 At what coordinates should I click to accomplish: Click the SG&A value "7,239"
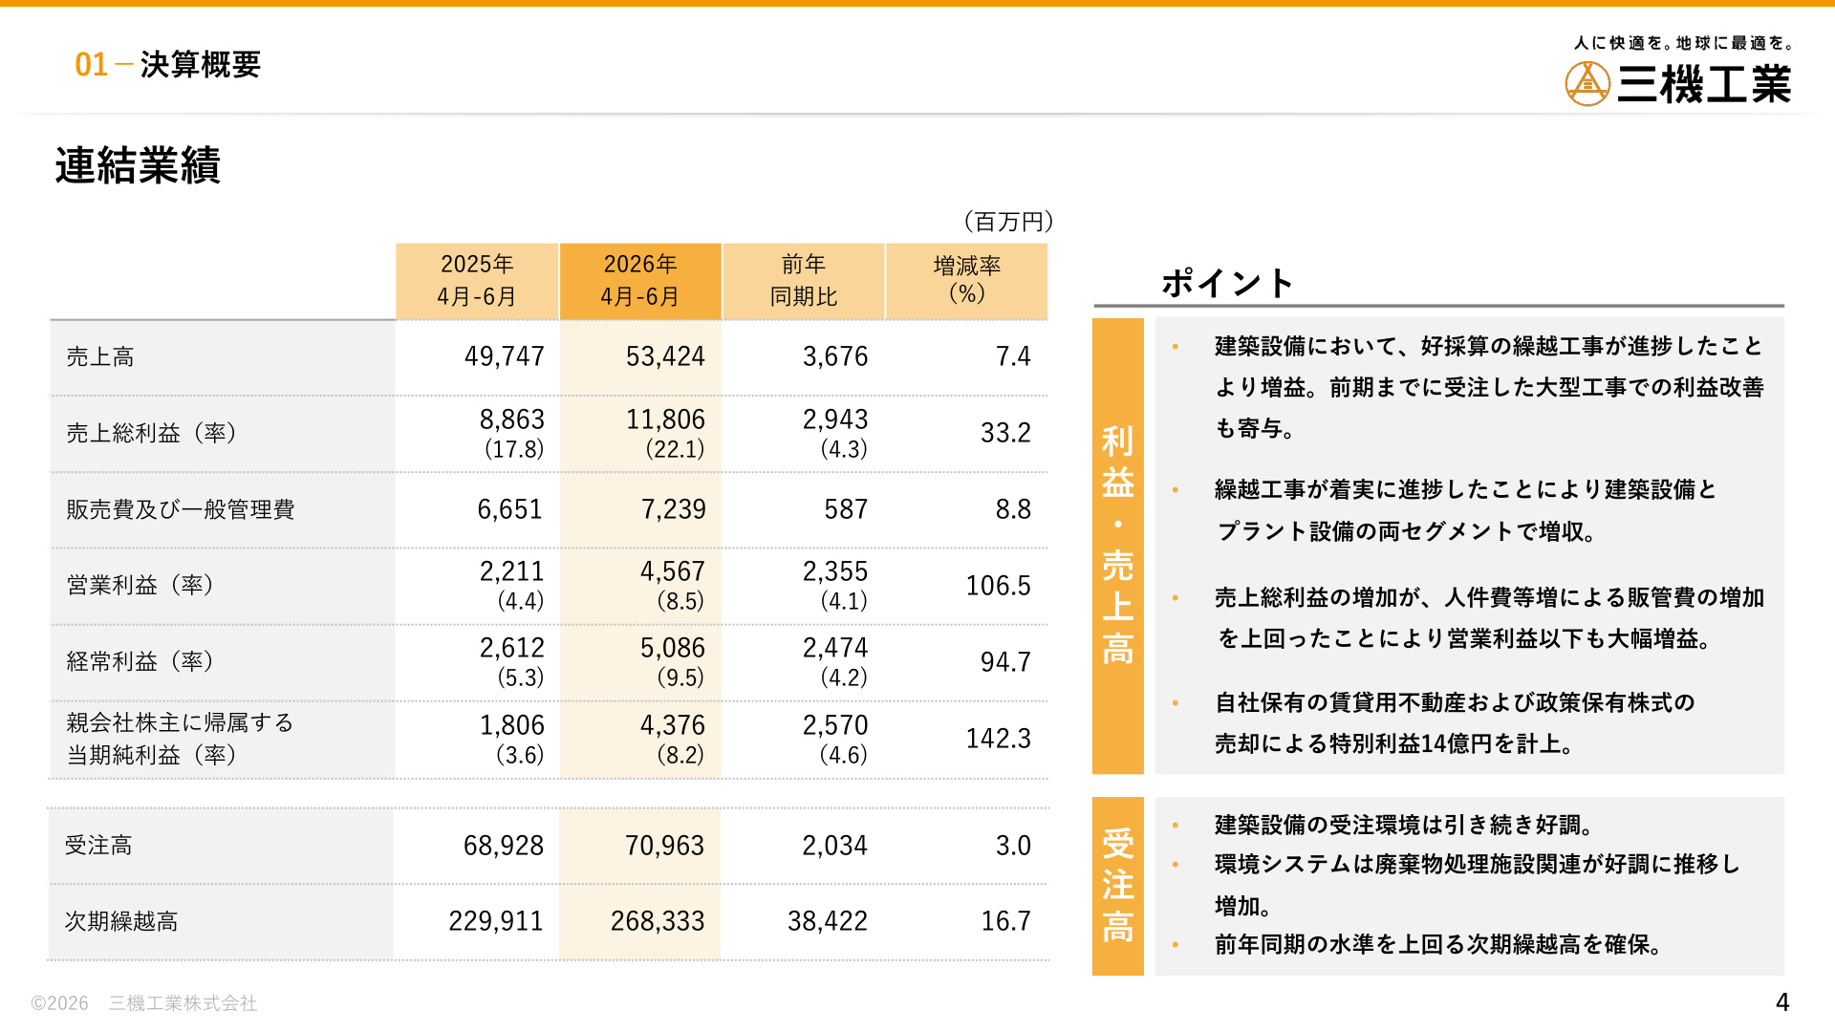[x=673, y=509]
